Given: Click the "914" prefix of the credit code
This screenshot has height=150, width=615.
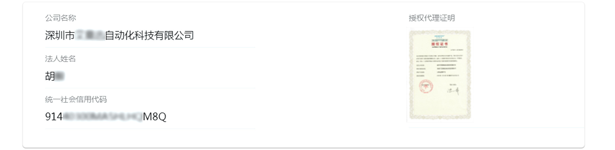Looking at the screenshot, I should pyautogui.click(x=54, y=117).
